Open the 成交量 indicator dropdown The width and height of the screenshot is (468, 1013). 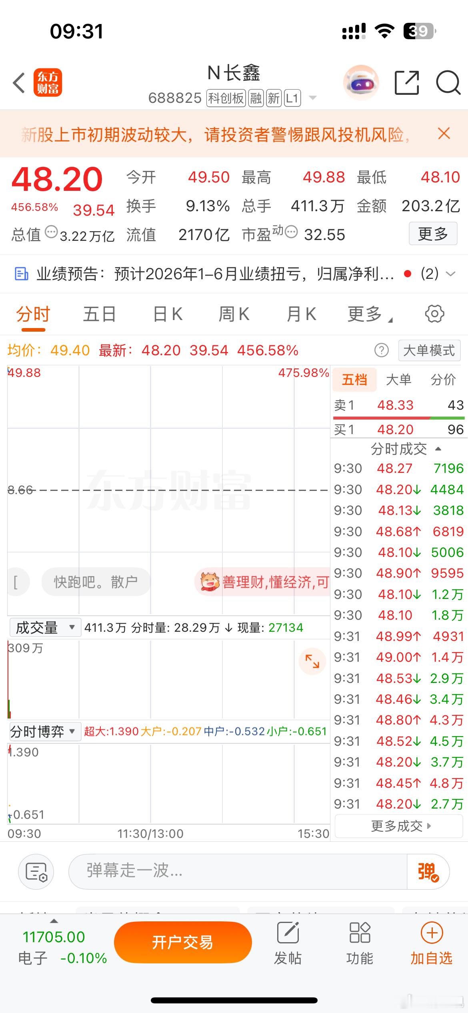point(45,627)
